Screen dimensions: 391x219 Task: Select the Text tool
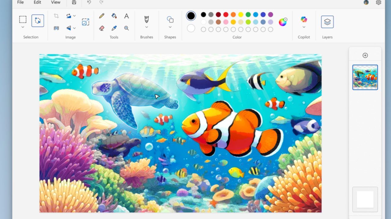tap(126, 16)
